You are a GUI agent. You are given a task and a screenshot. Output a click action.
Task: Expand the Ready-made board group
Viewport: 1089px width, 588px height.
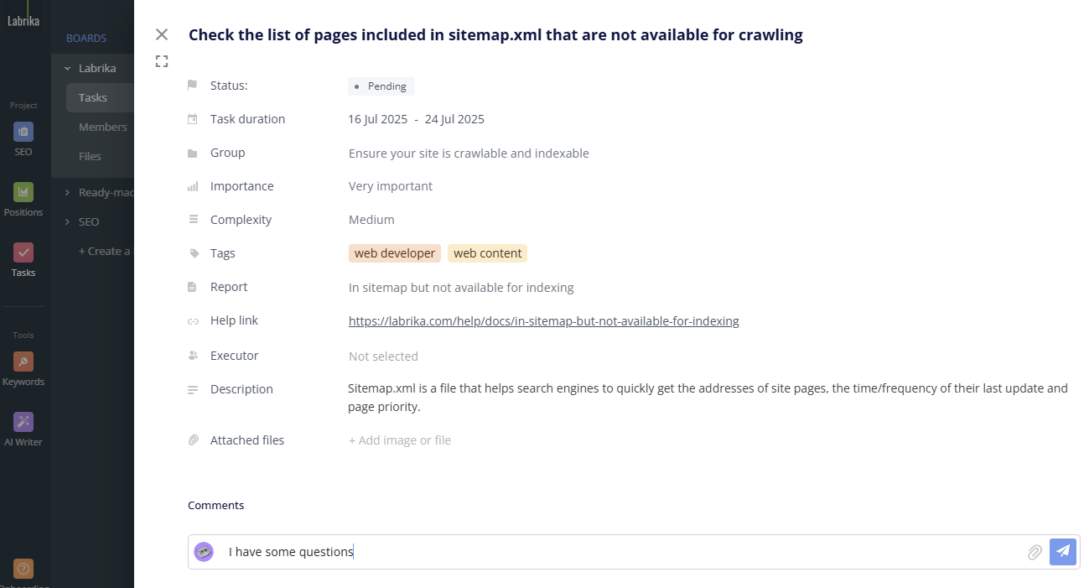point(67,193)
